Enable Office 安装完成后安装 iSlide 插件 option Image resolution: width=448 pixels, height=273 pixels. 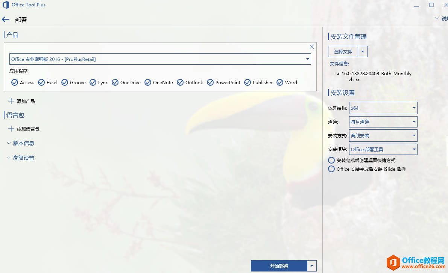click(331, 169)
